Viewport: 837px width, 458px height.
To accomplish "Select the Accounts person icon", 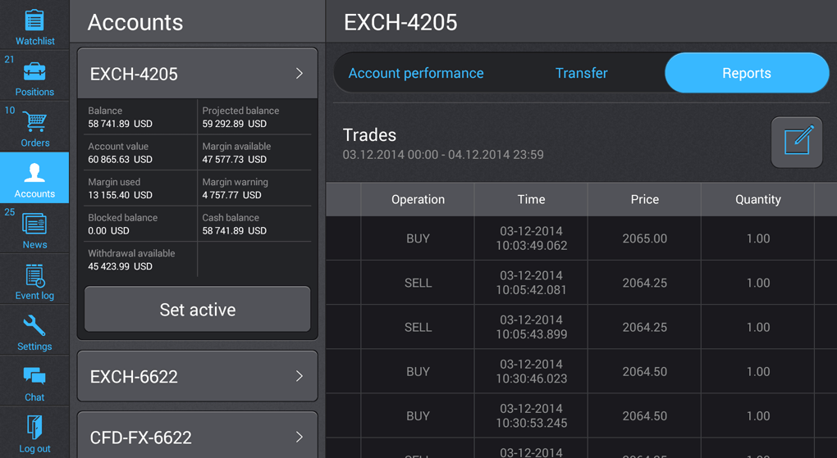I will pos(34,173).
